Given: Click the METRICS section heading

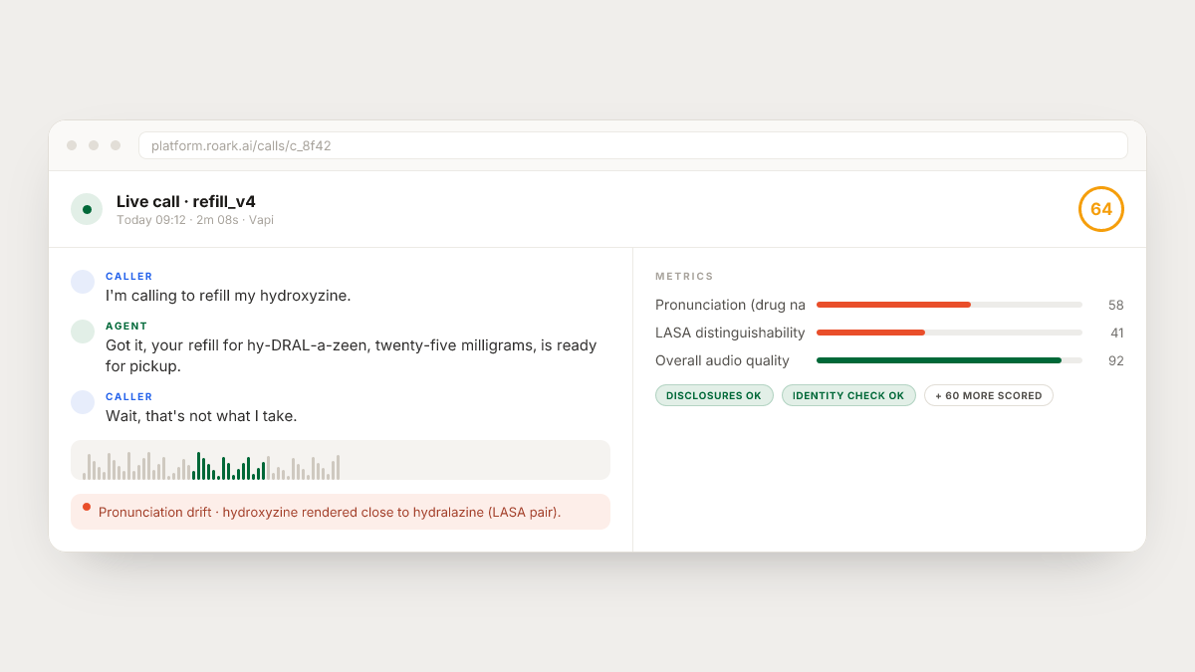Looking at the screenshot, I should [x=684, y=277].
